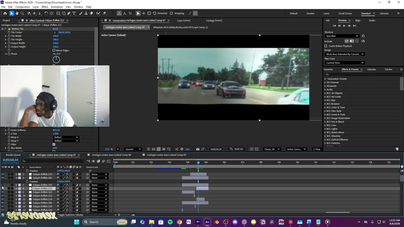Click Toggle Switches / Modes button
The height and width of the screenshot is (227, 404).
pos(70,215)
